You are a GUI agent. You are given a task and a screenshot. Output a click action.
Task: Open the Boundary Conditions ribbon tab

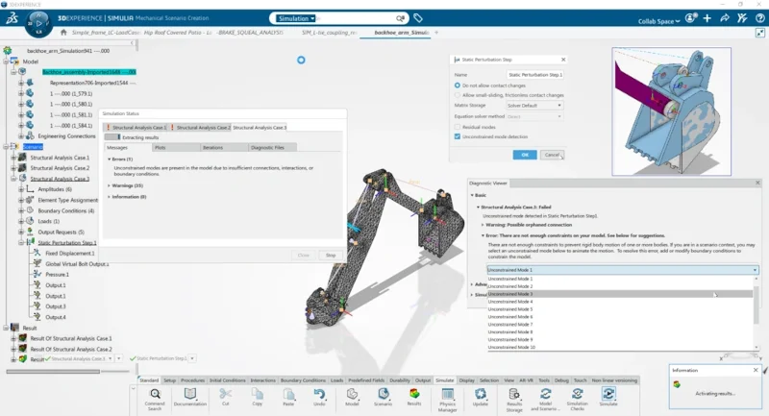coord(303,380)
